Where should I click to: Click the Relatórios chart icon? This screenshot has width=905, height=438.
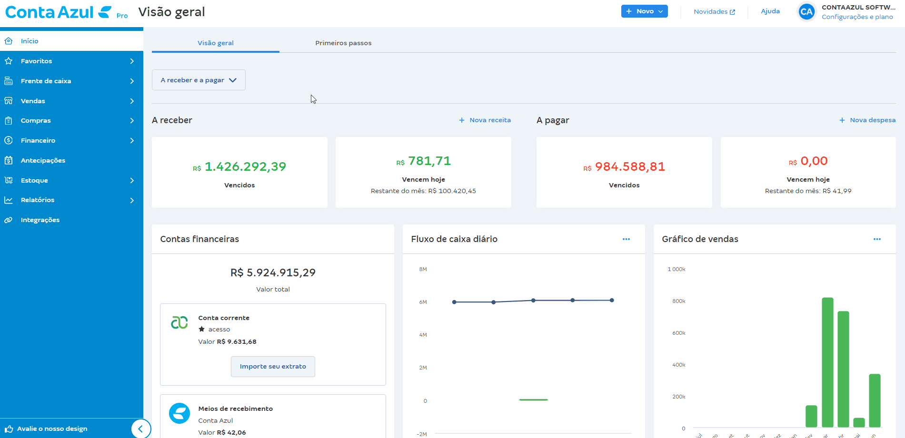click(9, 200)
